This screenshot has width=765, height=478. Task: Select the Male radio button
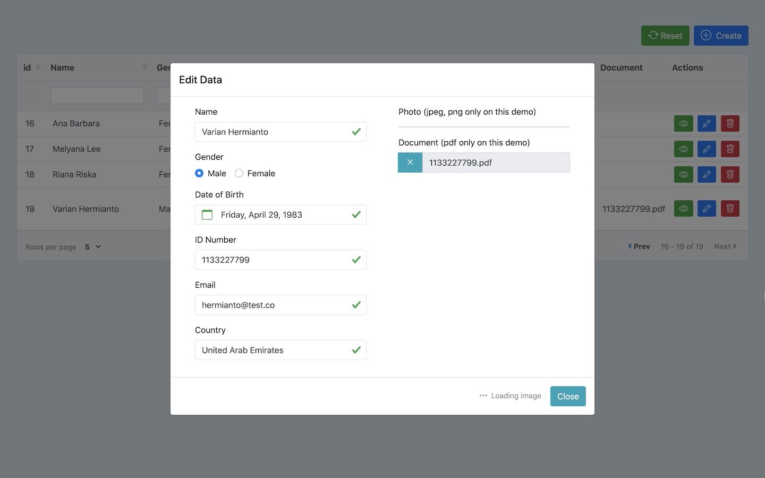199,173
